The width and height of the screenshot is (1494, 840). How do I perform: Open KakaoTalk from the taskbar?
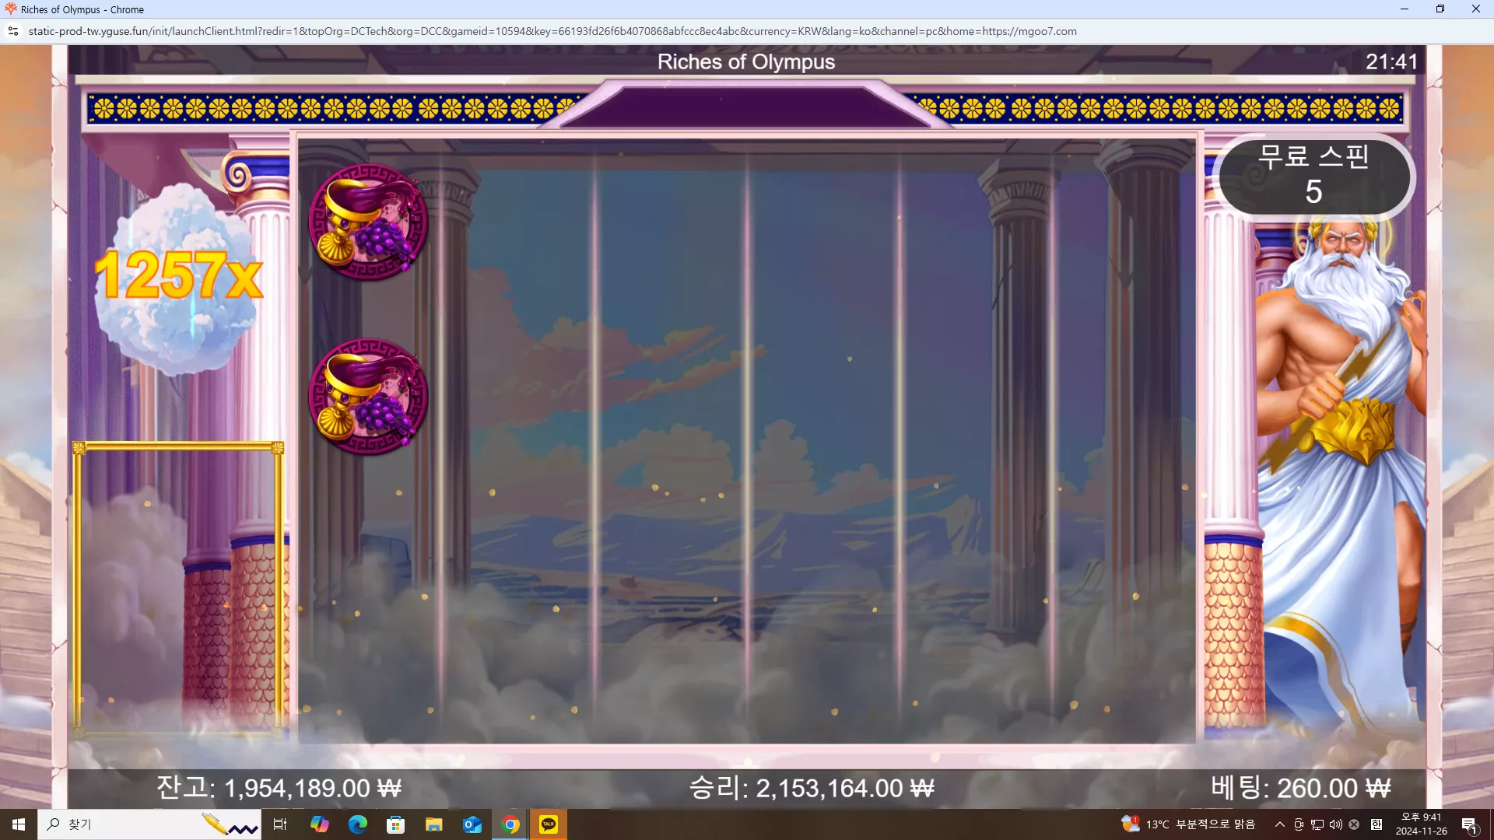click(549, 824)
